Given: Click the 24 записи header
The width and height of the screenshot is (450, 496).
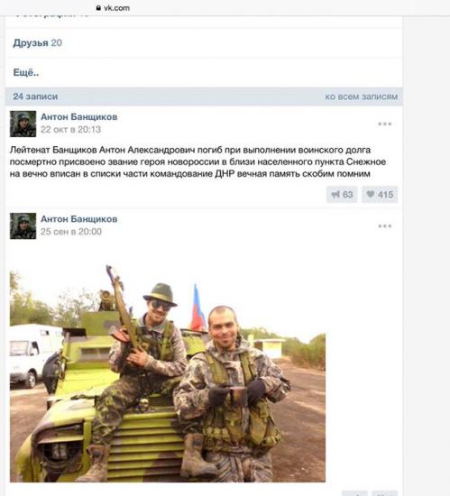Looking at the screenshot, I should coord(35,96).
